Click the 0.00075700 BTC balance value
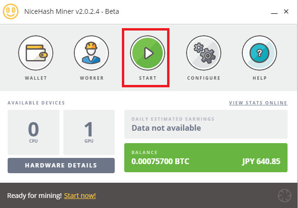This screenshot has height=208, width=298. point(160,162)
